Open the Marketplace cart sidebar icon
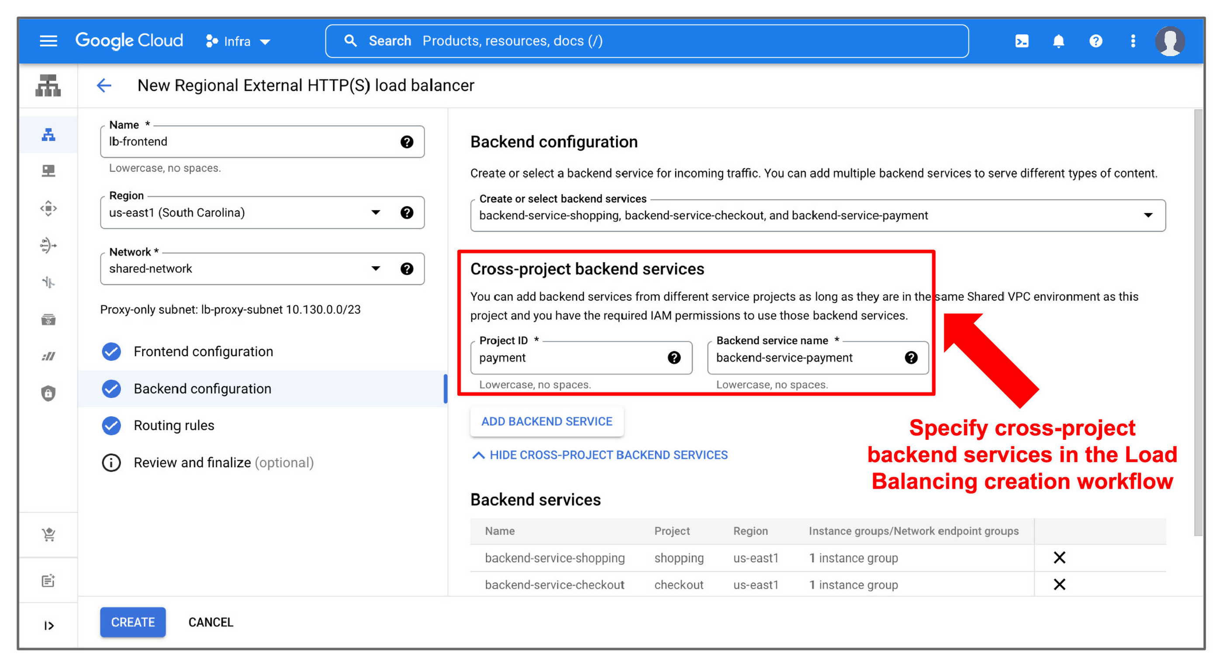Viewport: 1223px width, 666px height. 48,535
